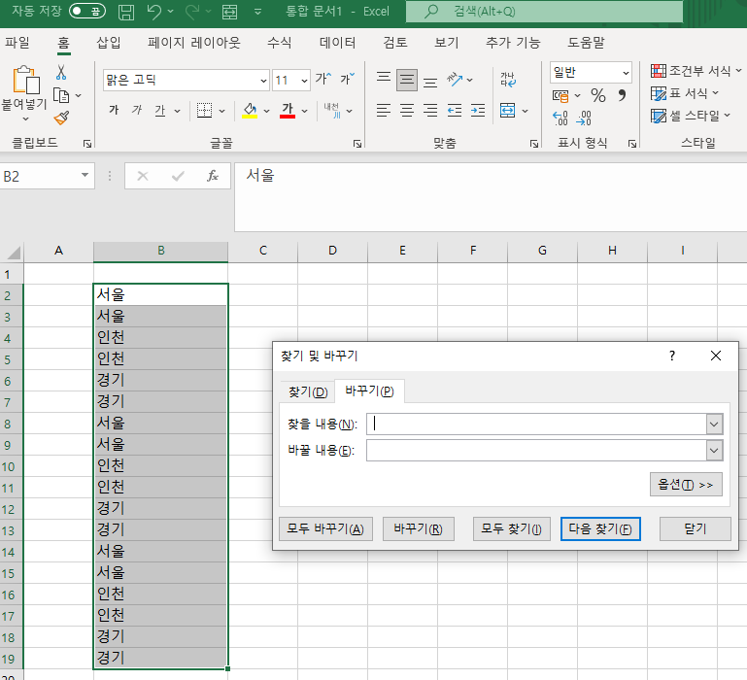
Task: Toggle Italic formatting
Action: 137,110
